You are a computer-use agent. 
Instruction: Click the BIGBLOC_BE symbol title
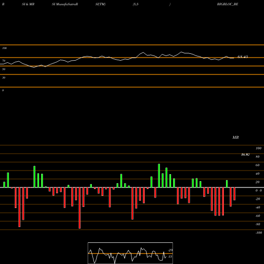[228, 4]
